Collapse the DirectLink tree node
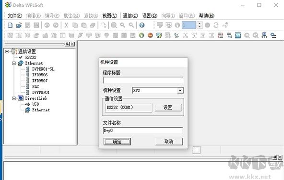The width and height of the screenshot is (284, 180). coord(14,98)
